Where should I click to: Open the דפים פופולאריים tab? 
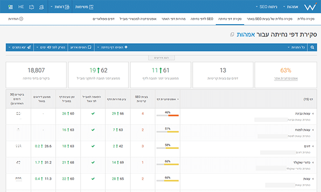(104, 19)
